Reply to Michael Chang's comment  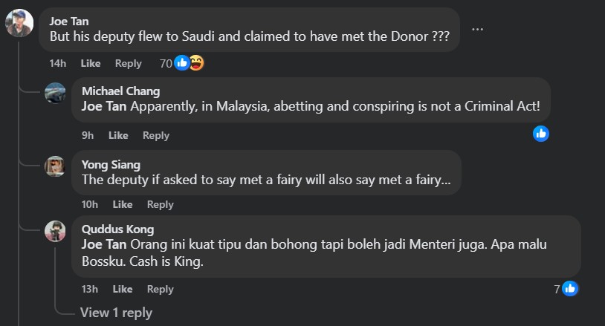[x=156, y=135]
